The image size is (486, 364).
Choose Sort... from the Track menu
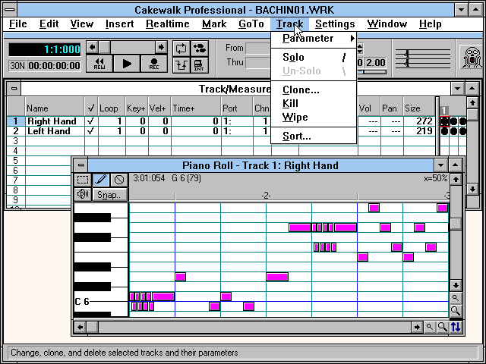314,136
